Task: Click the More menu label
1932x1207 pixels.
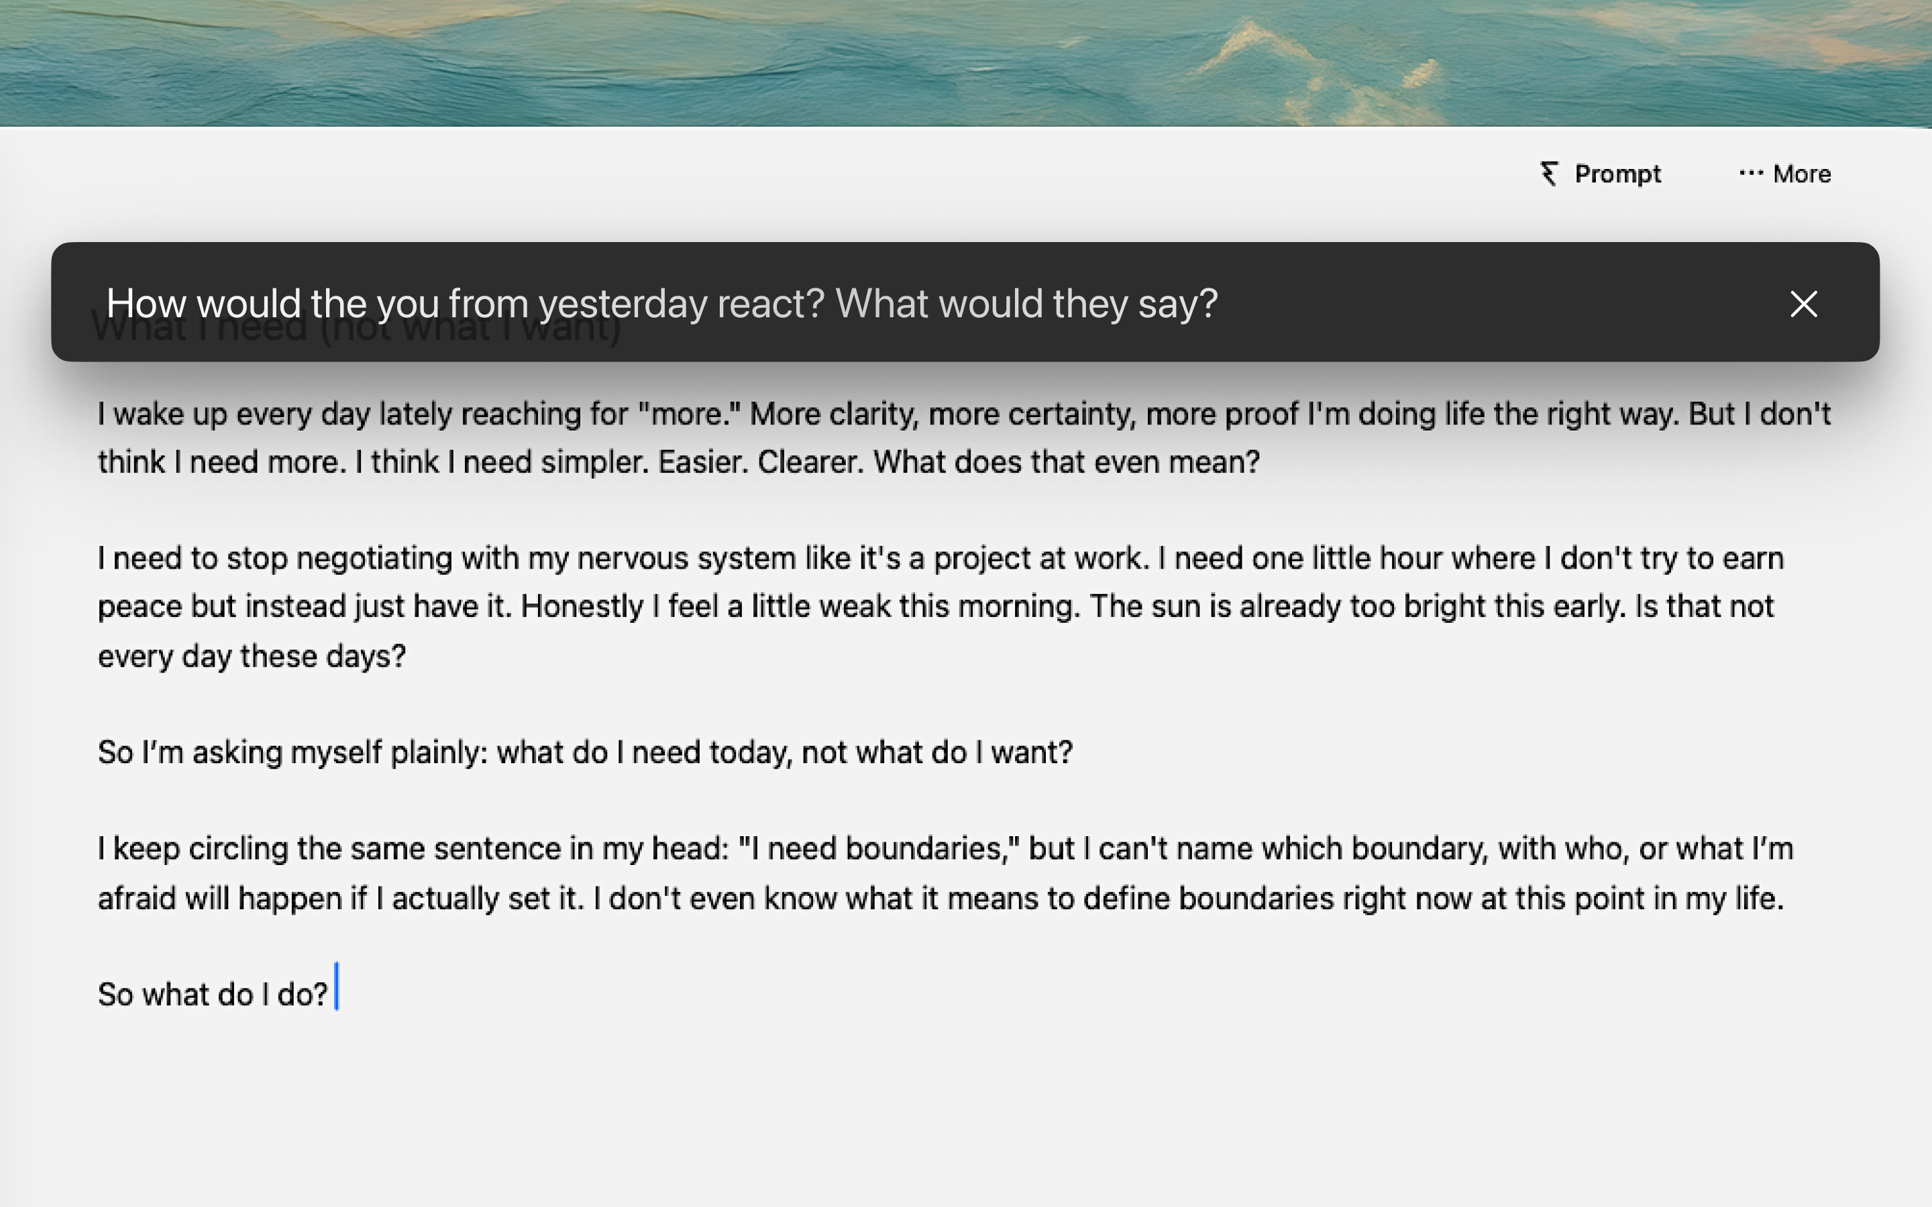Action: point(1803,174)
